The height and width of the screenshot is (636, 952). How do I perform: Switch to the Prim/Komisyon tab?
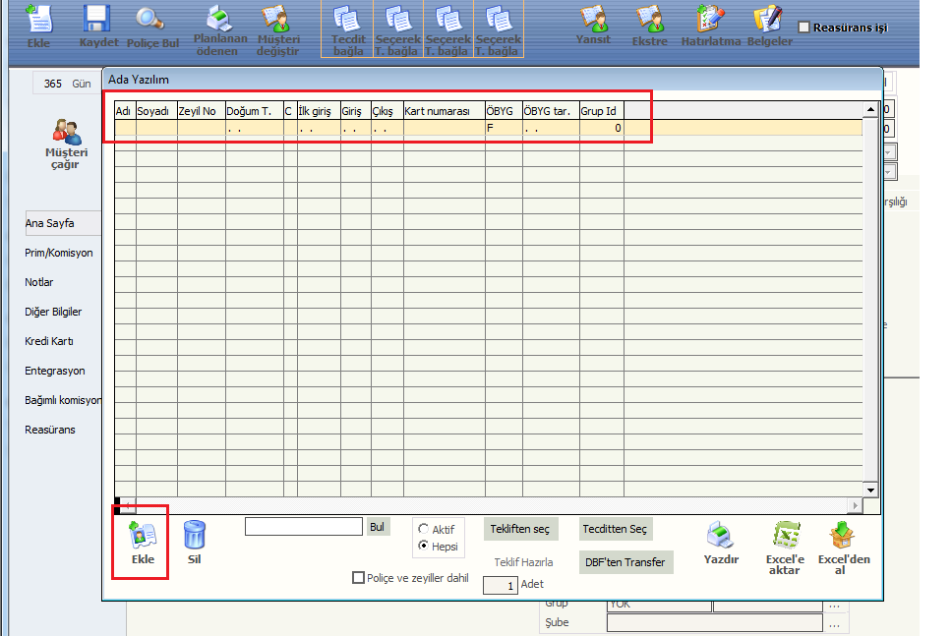click(59, 253)
